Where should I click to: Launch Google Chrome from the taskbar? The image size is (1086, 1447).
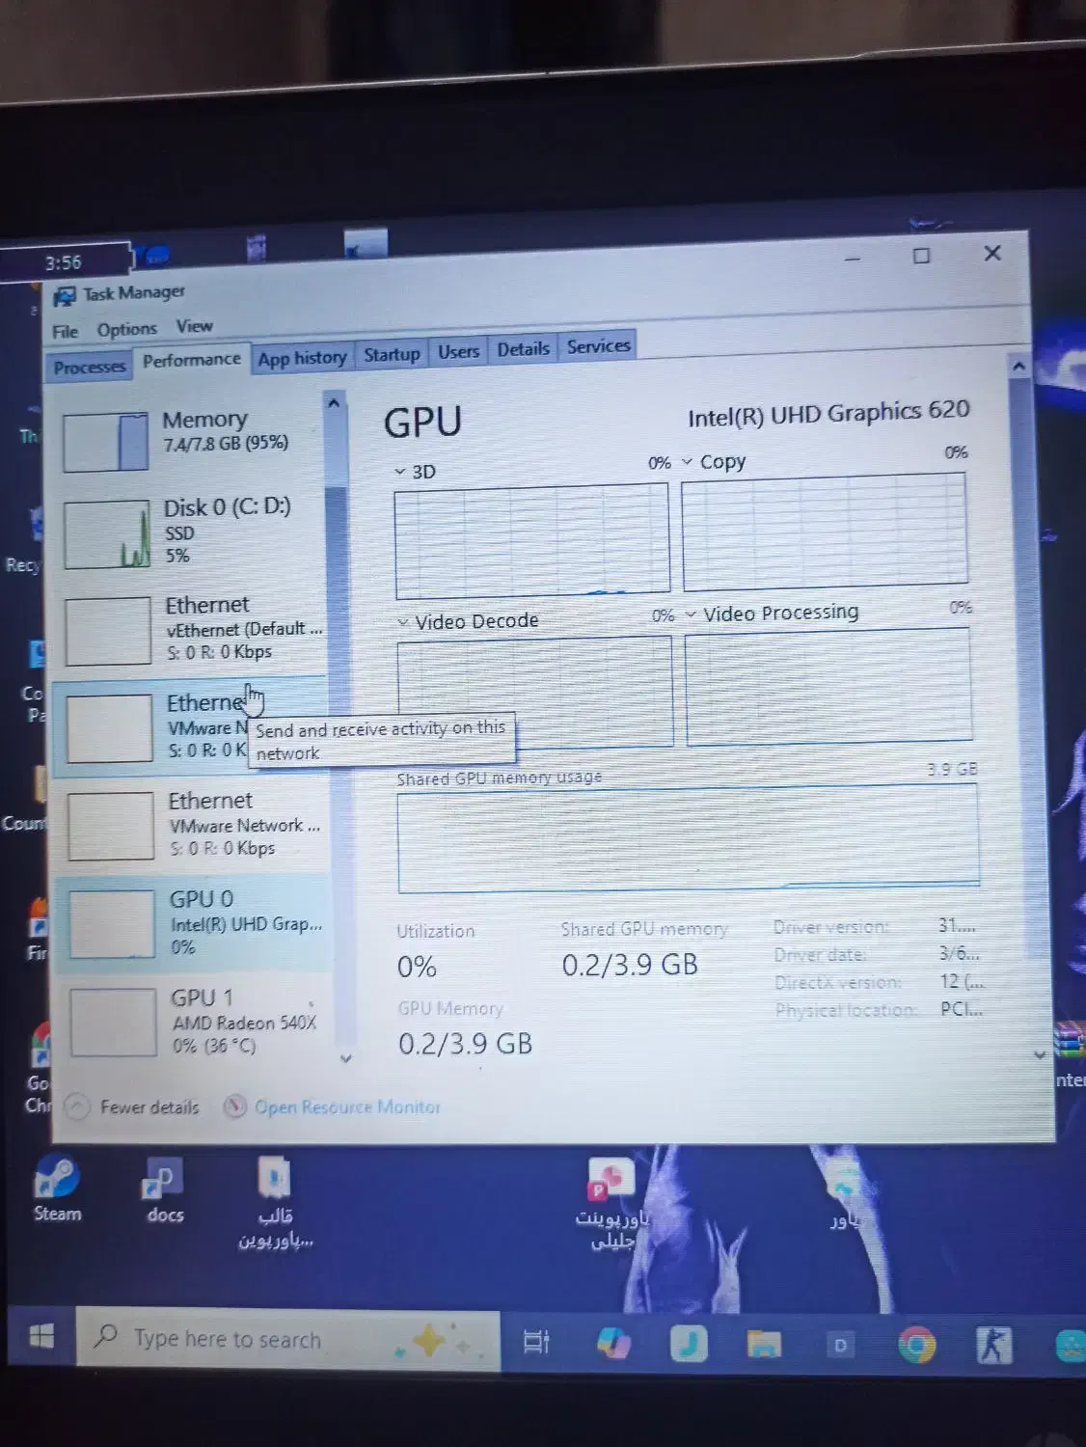tap(916, 1345)
